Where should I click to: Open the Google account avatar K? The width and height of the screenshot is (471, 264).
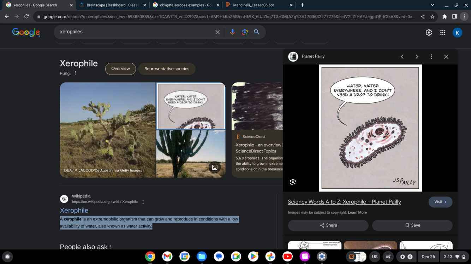(457, 32)
